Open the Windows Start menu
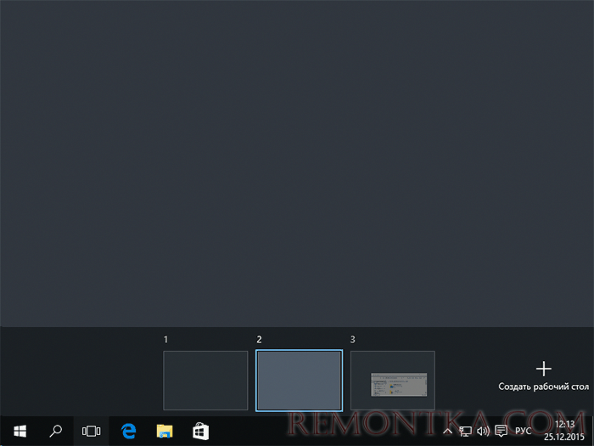The height and width of the screenshot is (446, 594). (20, 432)
